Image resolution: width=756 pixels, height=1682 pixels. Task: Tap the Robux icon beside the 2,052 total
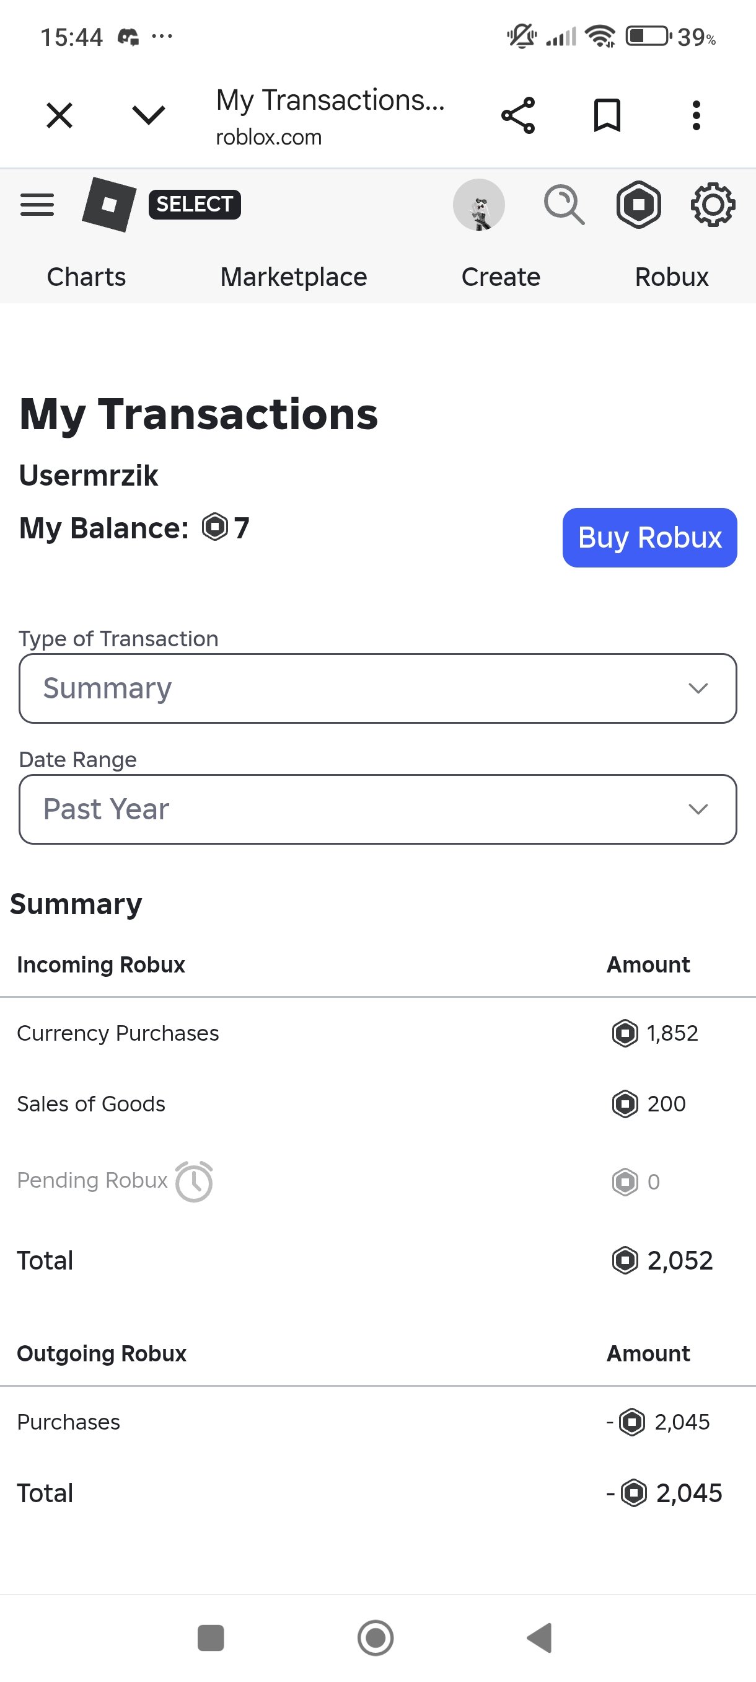coord(625,1260)
